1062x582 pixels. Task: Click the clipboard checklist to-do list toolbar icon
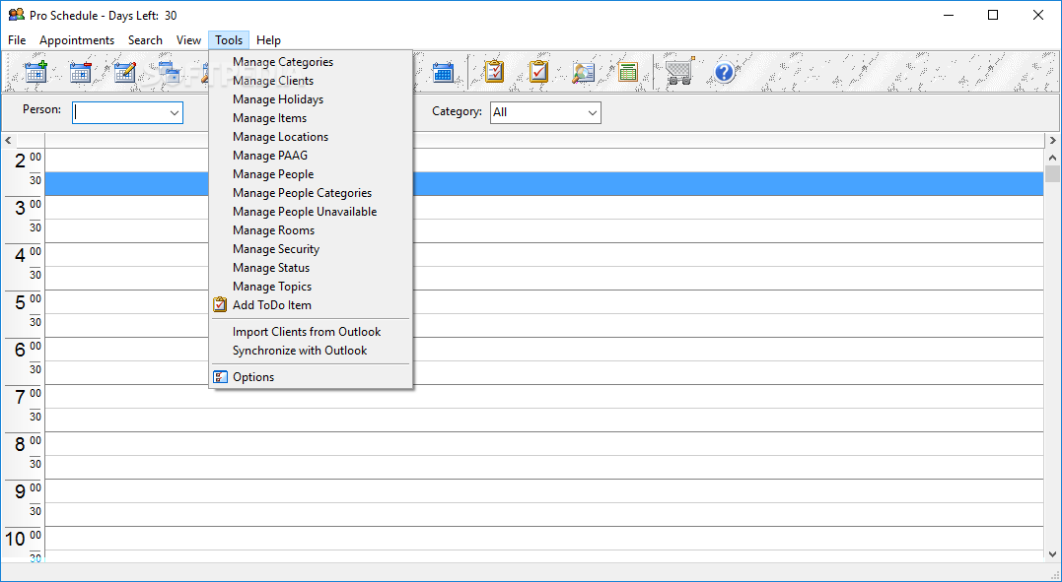(494, 72)
